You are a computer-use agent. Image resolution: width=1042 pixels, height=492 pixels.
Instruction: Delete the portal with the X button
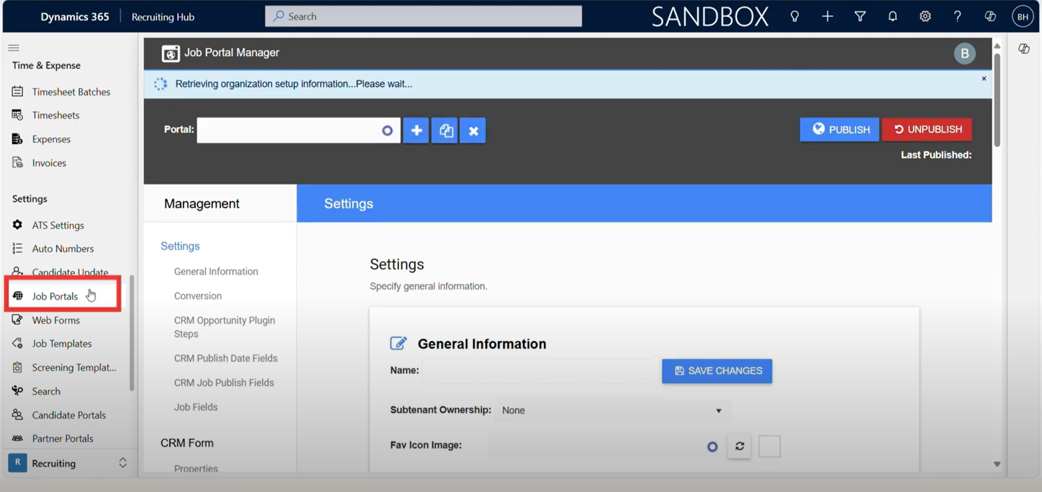tap(473, 130)
